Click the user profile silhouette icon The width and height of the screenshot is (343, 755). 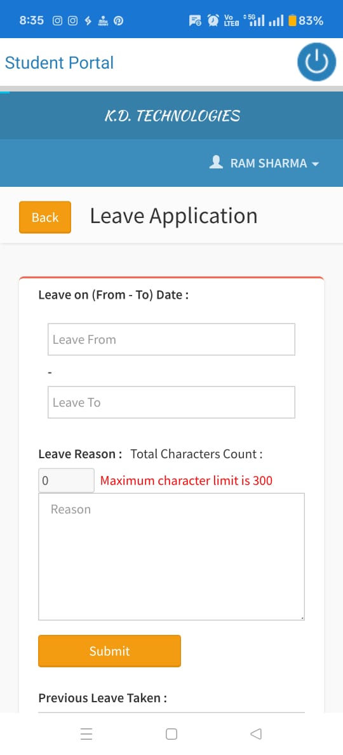coord(216,162)
